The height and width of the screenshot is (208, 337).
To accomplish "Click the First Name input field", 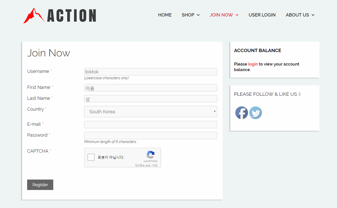I will coord(151,88).
